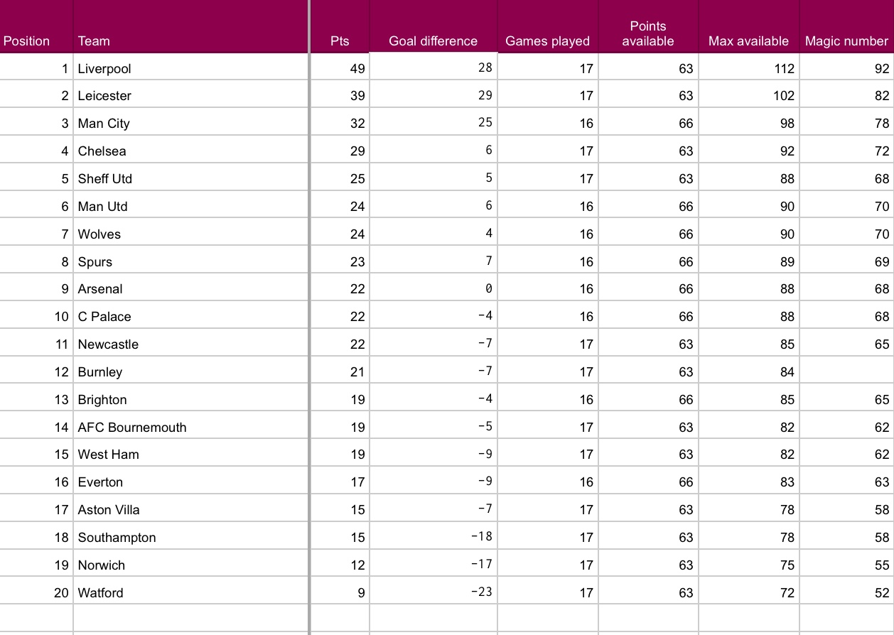Click the Liverpool team name cell
The height and width of the screenshot is (635, 894).
pos(104,68)
